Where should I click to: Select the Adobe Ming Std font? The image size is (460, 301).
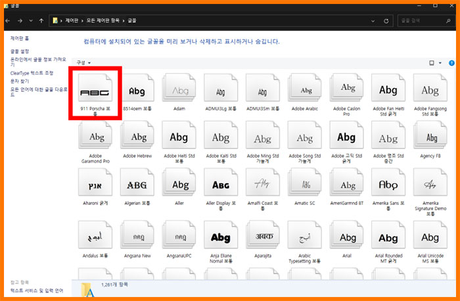pyautogui.click(x=263, y=135)
